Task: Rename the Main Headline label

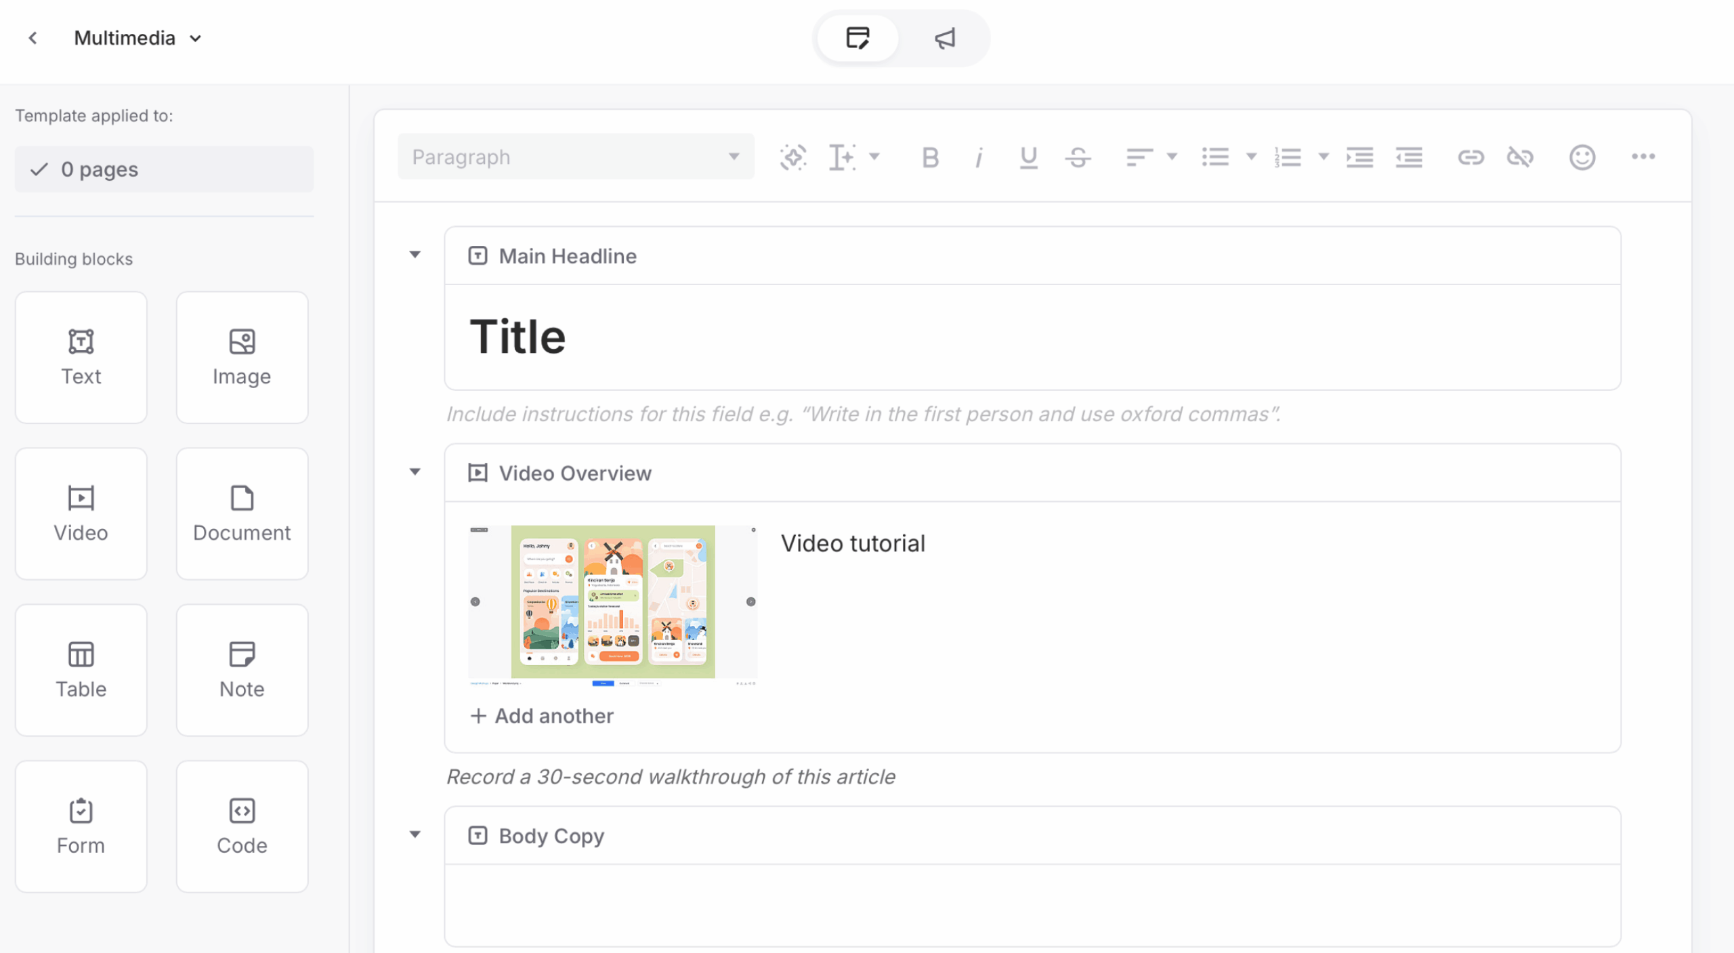Action: 568,256
